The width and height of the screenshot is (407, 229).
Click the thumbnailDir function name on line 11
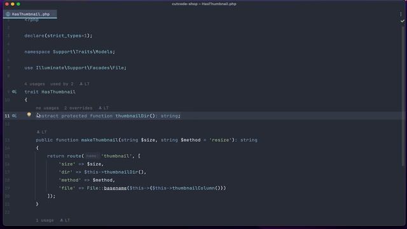tap(132, 116)
